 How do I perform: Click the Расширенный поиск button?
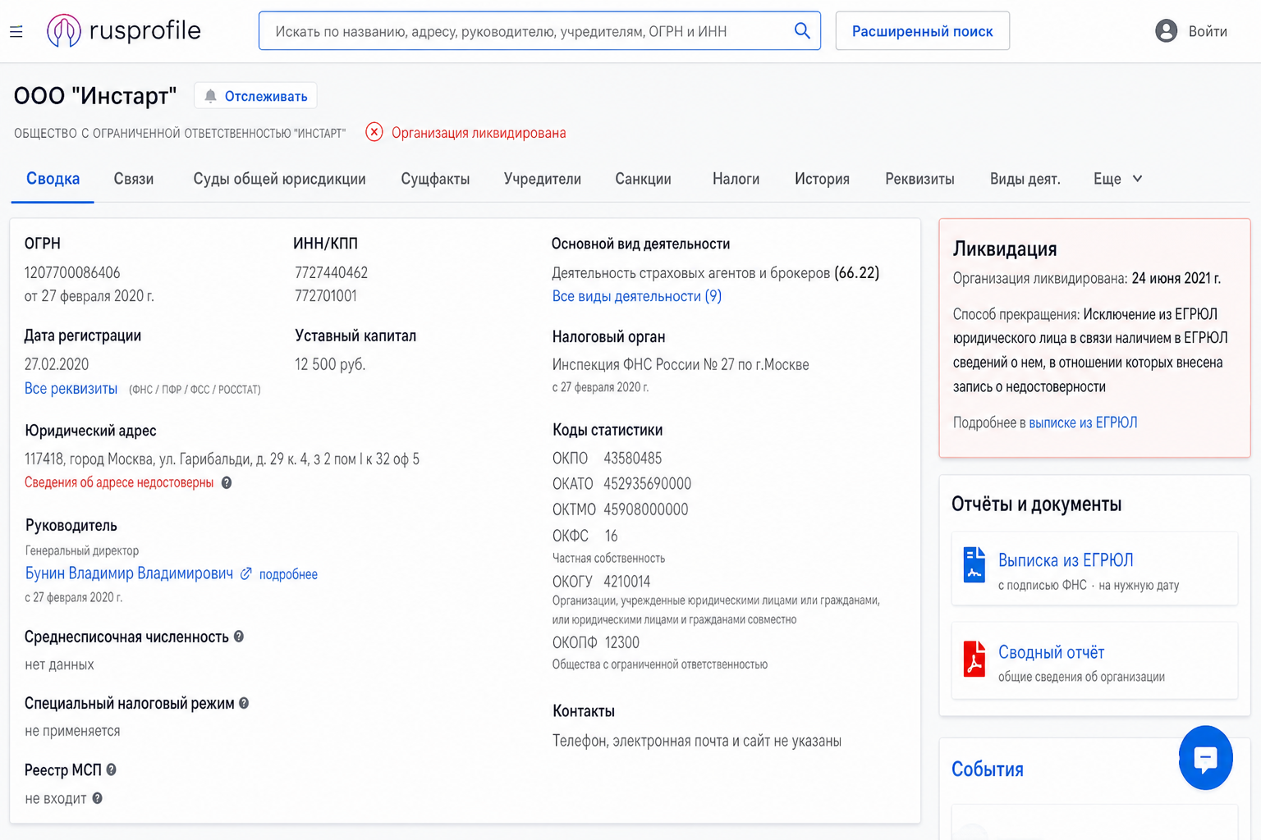pos(923,31)
